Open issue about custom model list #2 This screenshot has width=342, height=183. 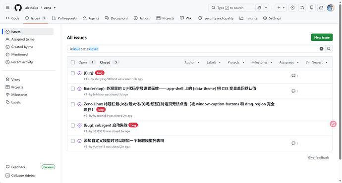(x=124, y=140)
